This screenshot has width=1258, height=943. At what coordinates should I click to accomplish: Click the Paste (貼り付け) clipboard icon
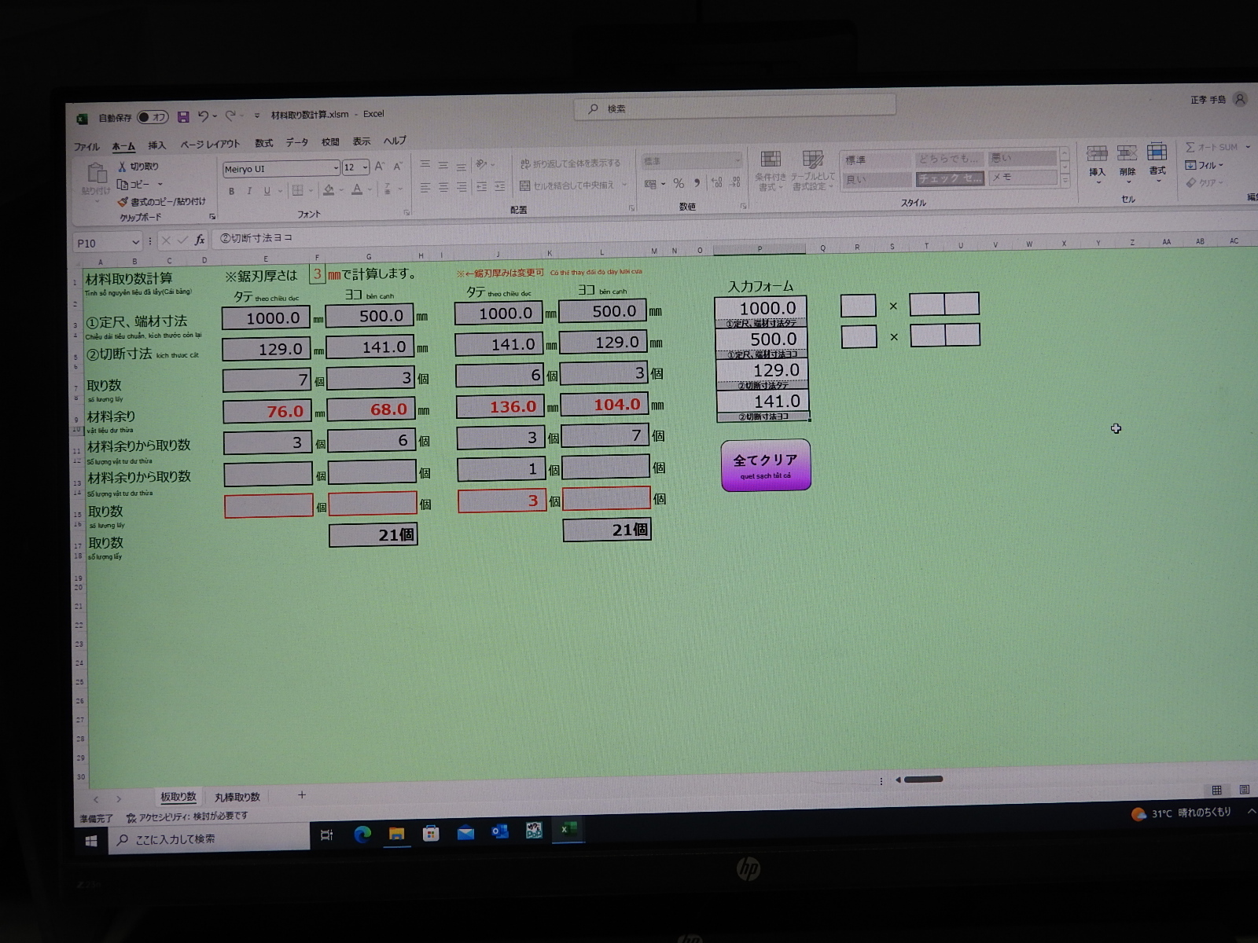click(x=96, y=173)
